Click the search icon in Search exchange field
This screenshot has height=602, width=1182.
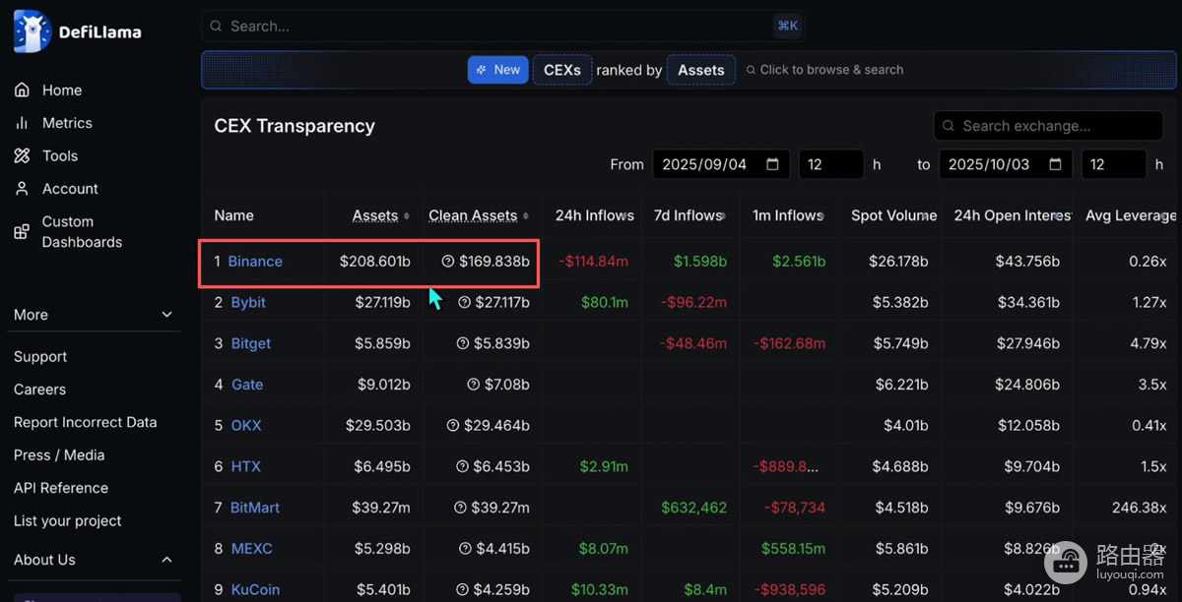[949, 126]
